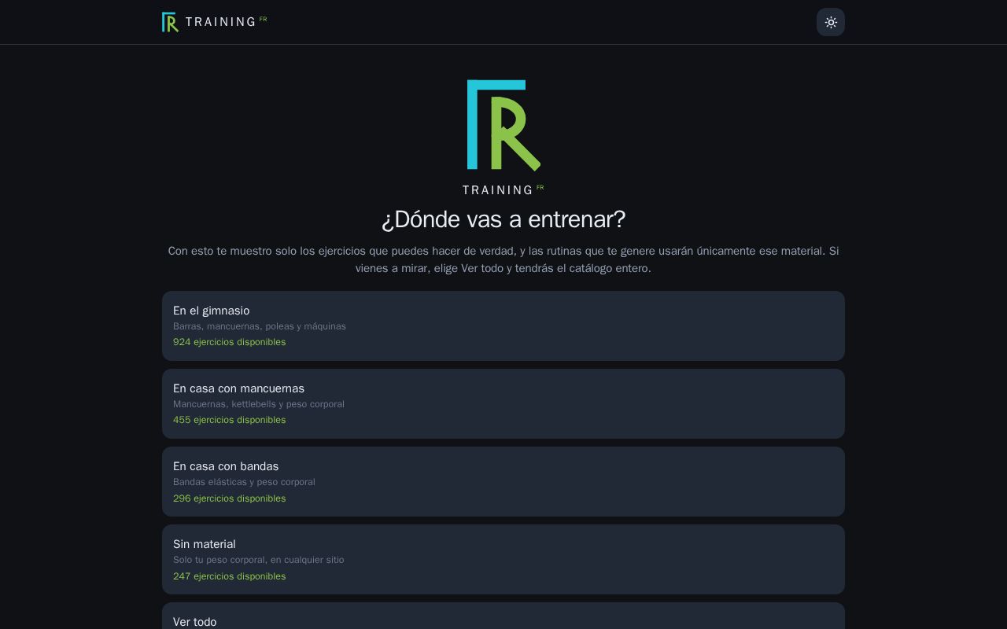The width and height of the screenshot is (1007, 629).
Task: Click the Training FR logo in header
Action: [x=214, y=22]
